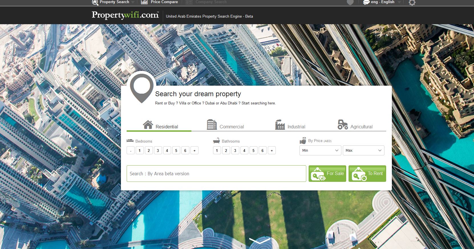Select 3 bedrooms option
The width and height of the screenshot is (474, 249).
click(158, 151)
